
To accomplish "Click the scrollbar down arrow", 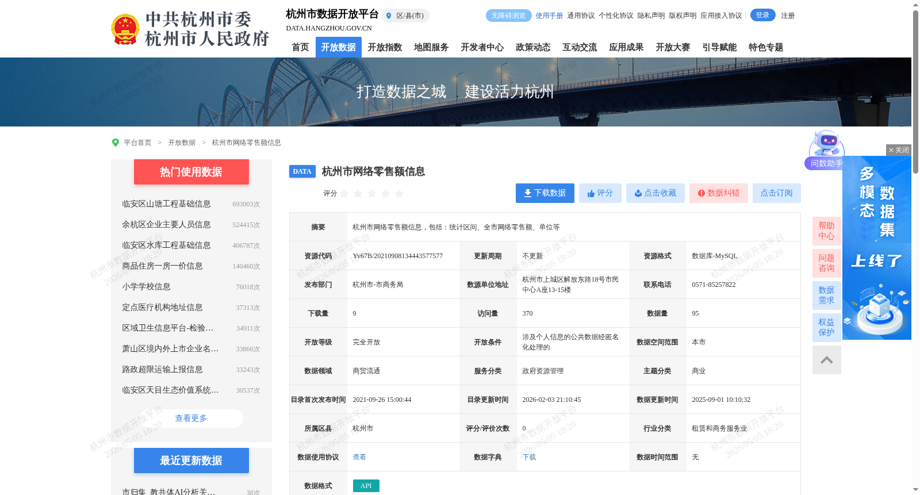I will [915, 490].
